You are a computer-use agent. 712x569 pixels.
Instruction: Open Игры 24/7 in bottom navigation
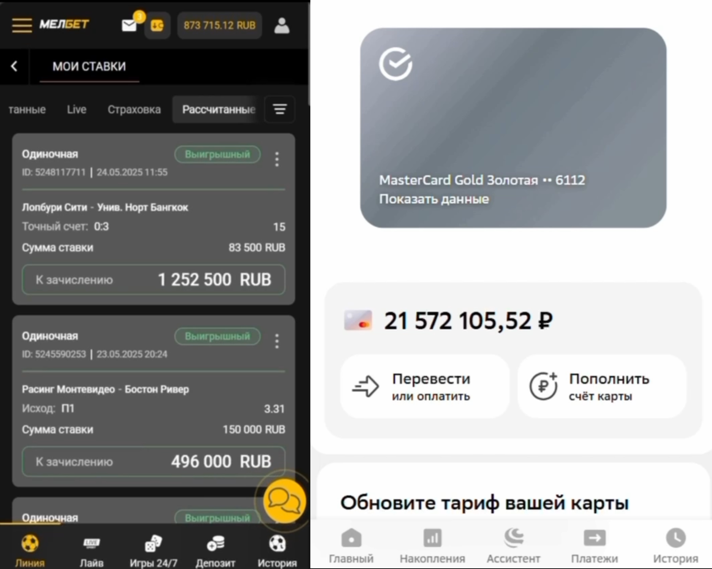coord(153,550)
